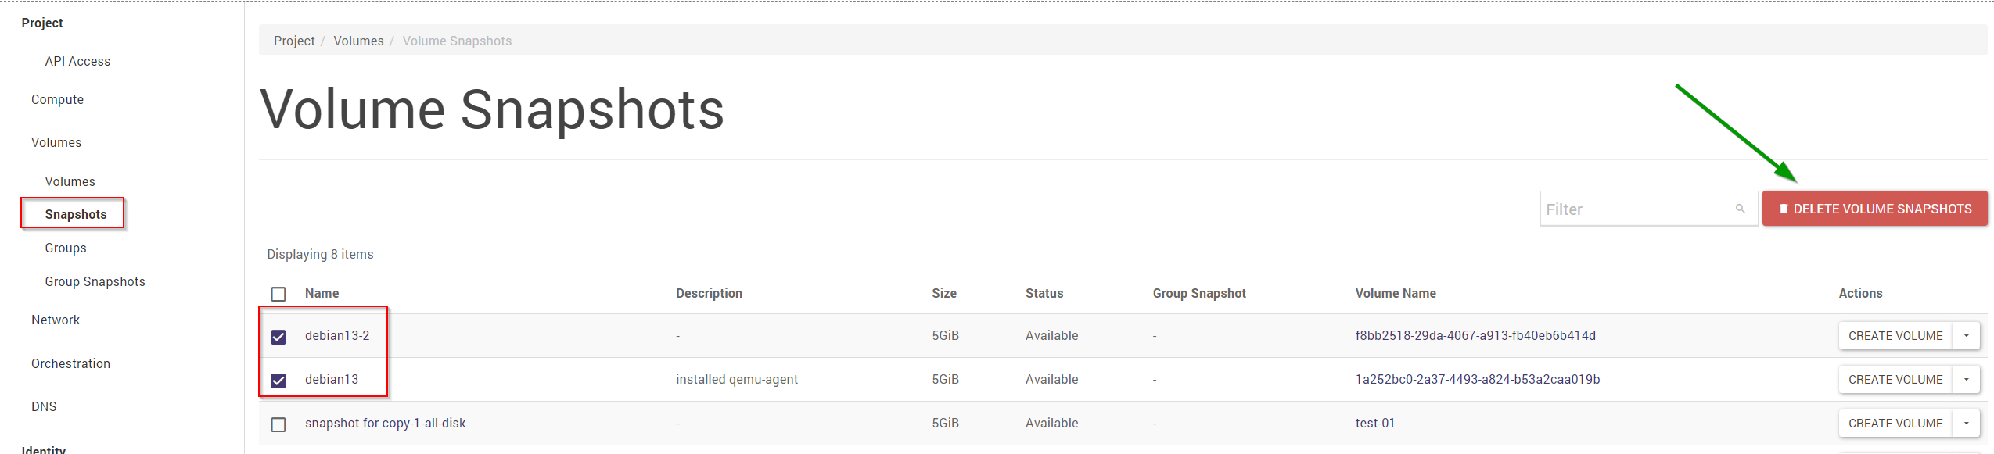Navigate to Volumes in the breadcrumb

click(358, 41)
